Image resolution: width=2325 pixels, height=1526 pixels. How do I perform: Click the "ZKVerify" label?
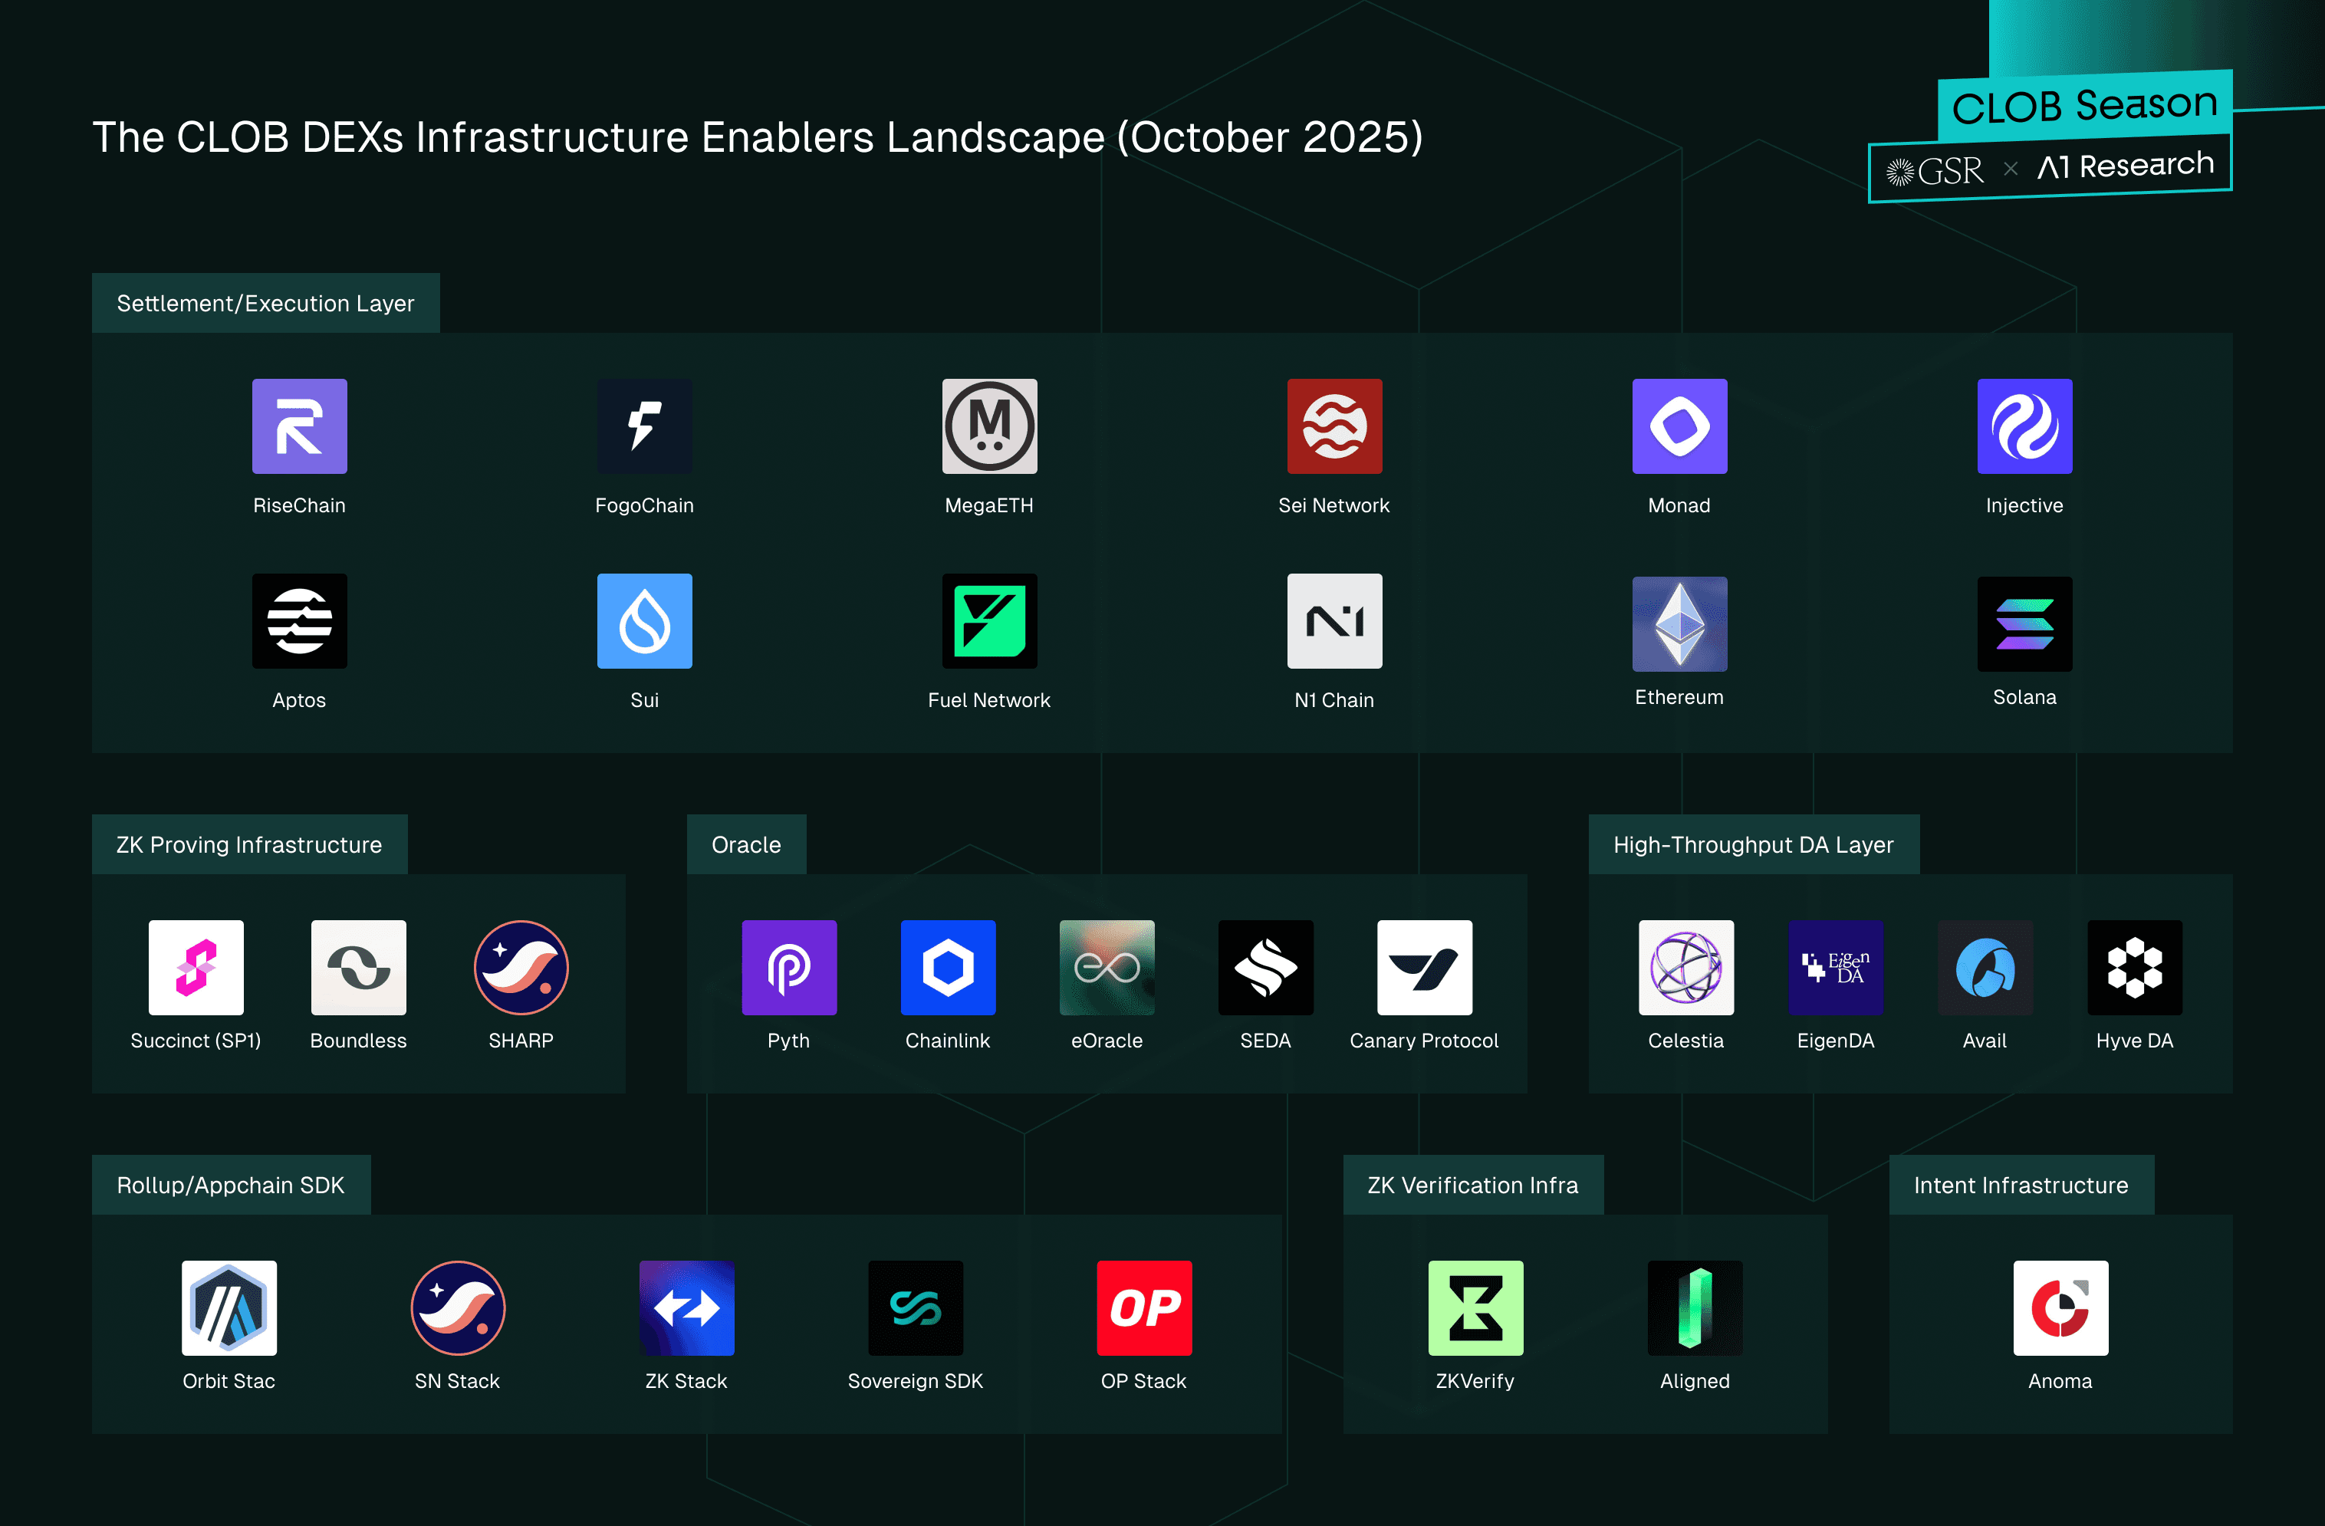pyautogui.click(x=1475, y=1380)
